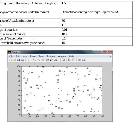The width and height of the screenshot is (133, 123).
Task: Click the New Figure toolbar icon
Action: coord(10,60)
